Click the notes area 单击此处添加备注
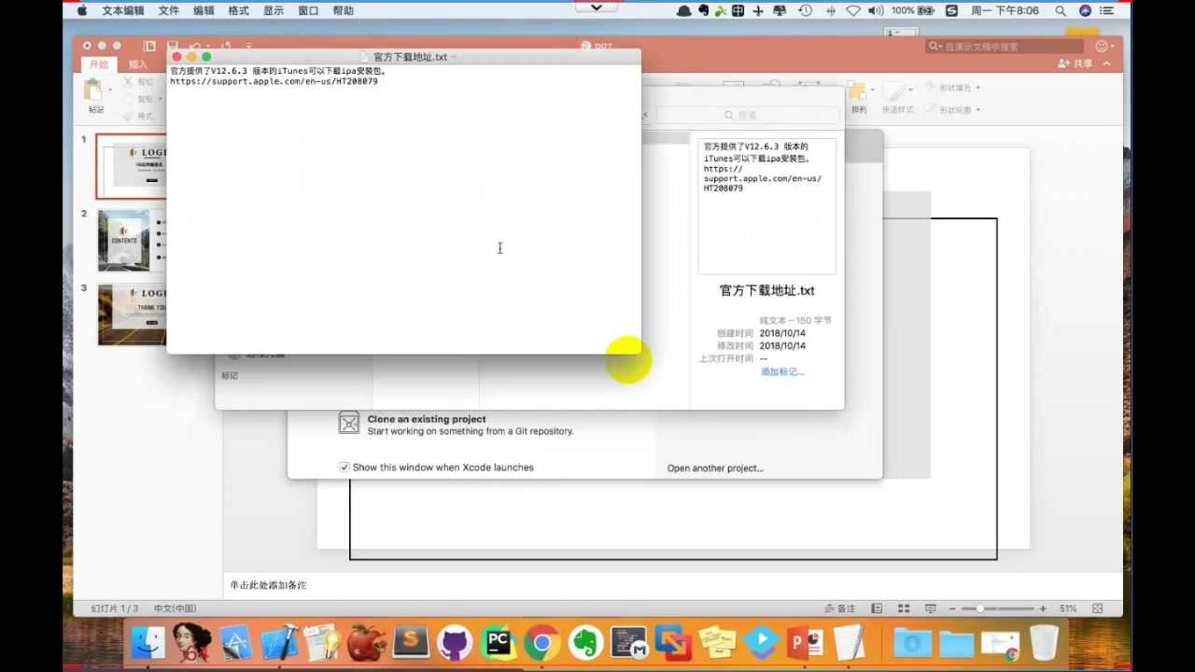Image resolution: width=1195 pixels, height=672 pixels. tap(269, 585)
